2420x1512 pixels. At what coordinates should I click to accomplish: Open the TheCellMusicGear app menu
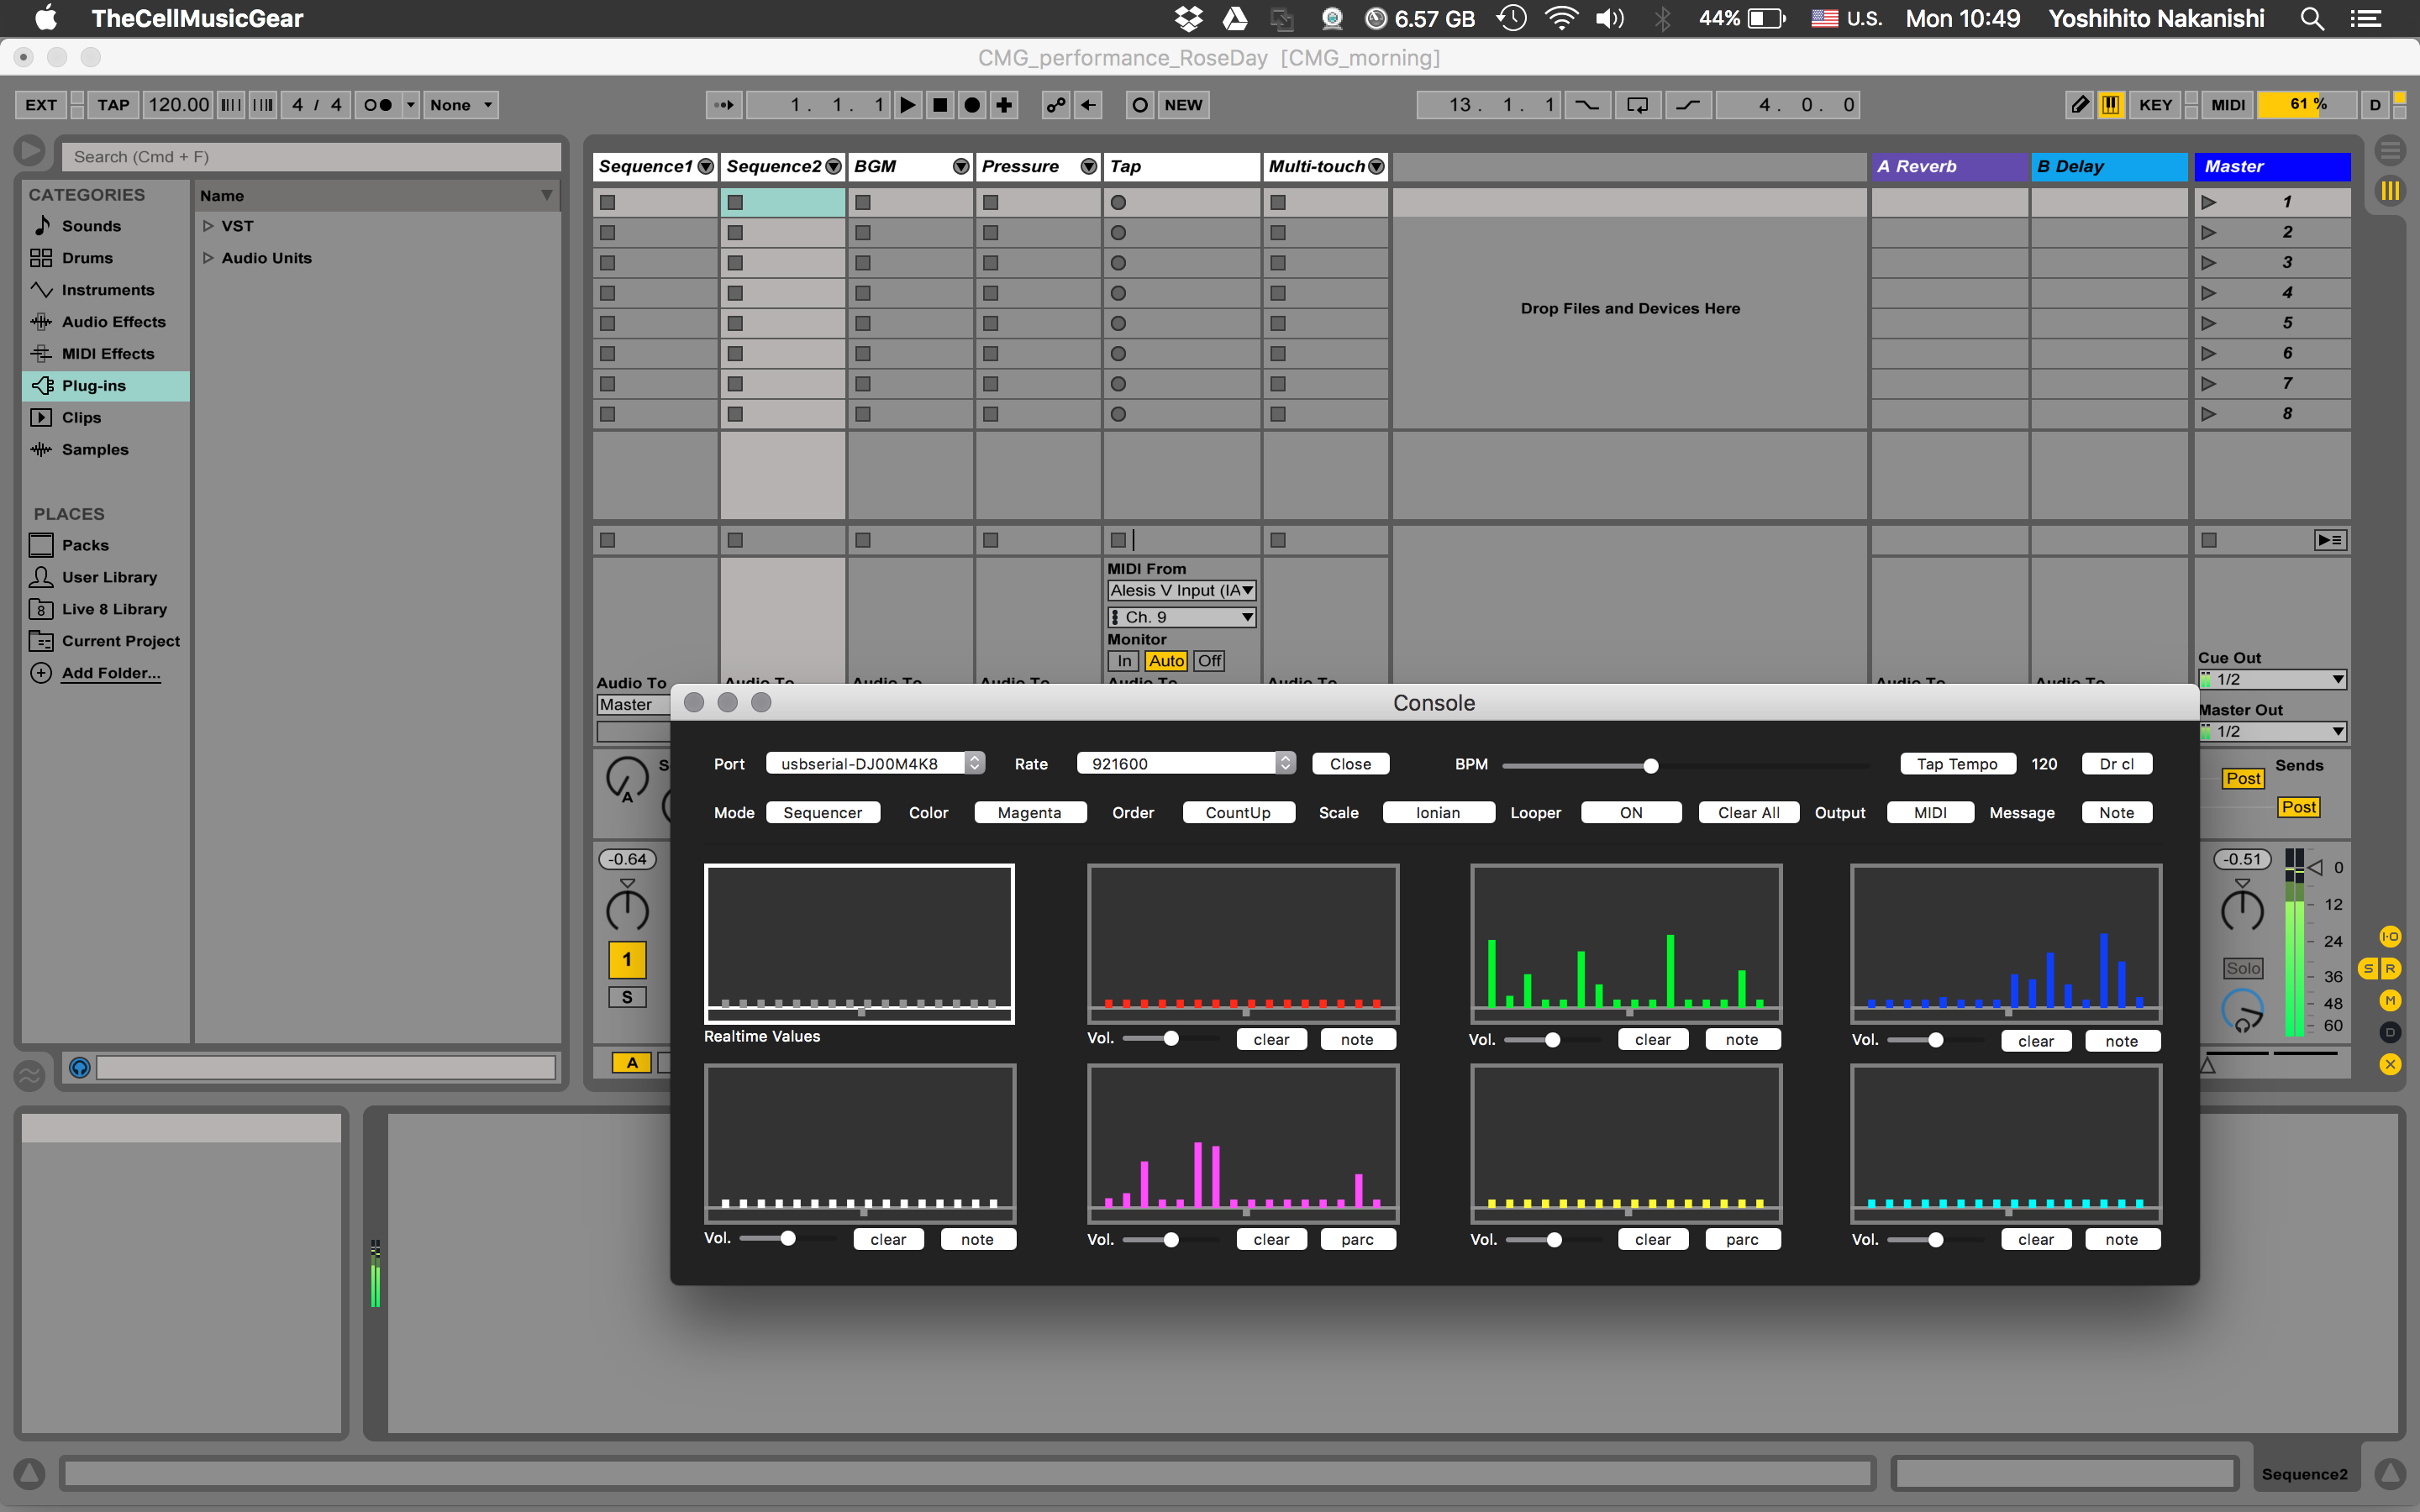[197, 18]
